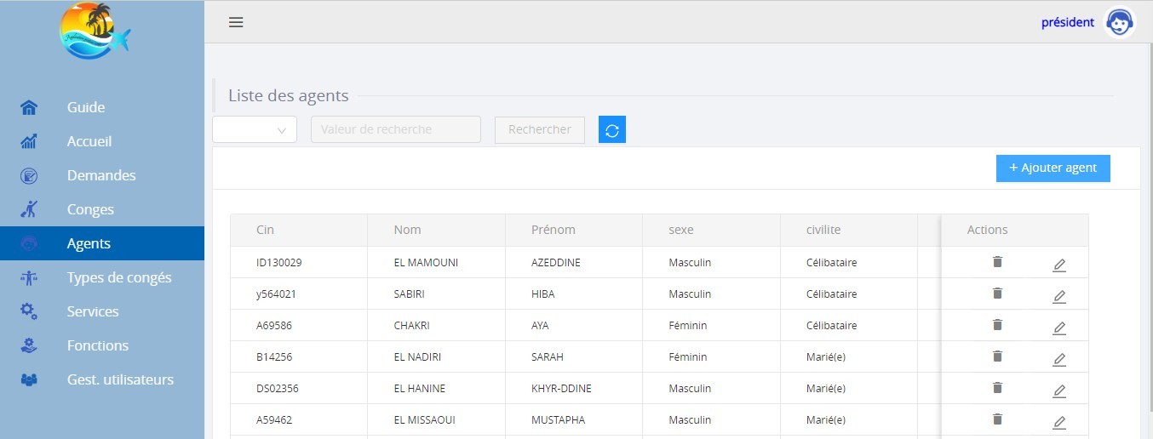Click the Nom column header
The height and width of the screenshot is (439, 1153).
(407, 230)
